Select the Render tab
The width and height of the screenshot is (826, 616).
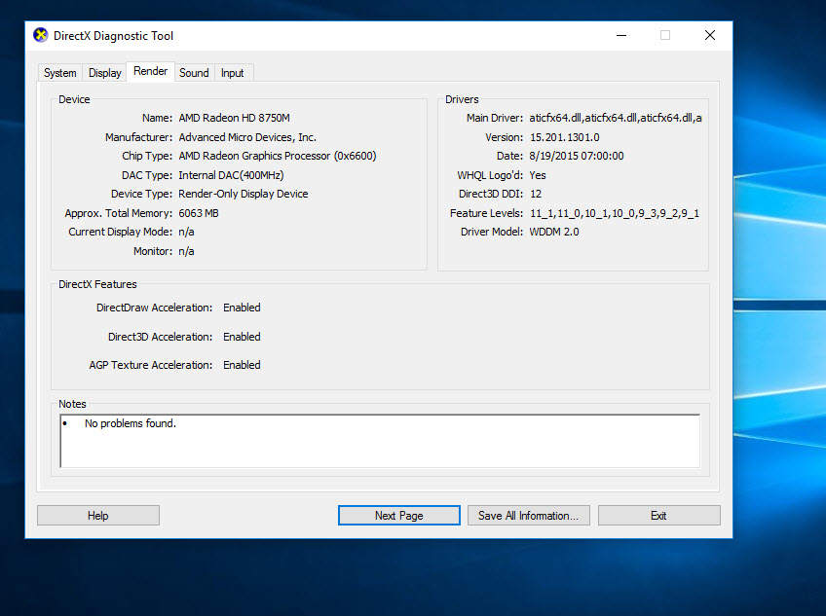[x=151, y=71]
